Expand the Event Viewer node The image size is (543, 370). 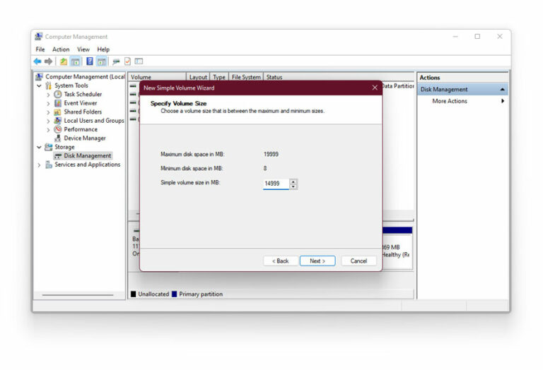48,103
